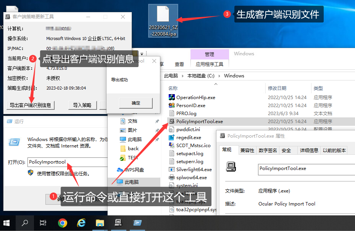This screenshot has width=355, height=231.
Task: Click the program icon in properties dialog
Action: (x=231, y=167)
